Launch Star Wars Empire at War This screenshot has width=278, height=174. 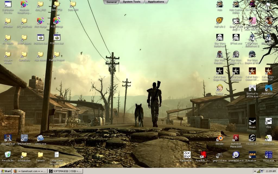(252, 57)
